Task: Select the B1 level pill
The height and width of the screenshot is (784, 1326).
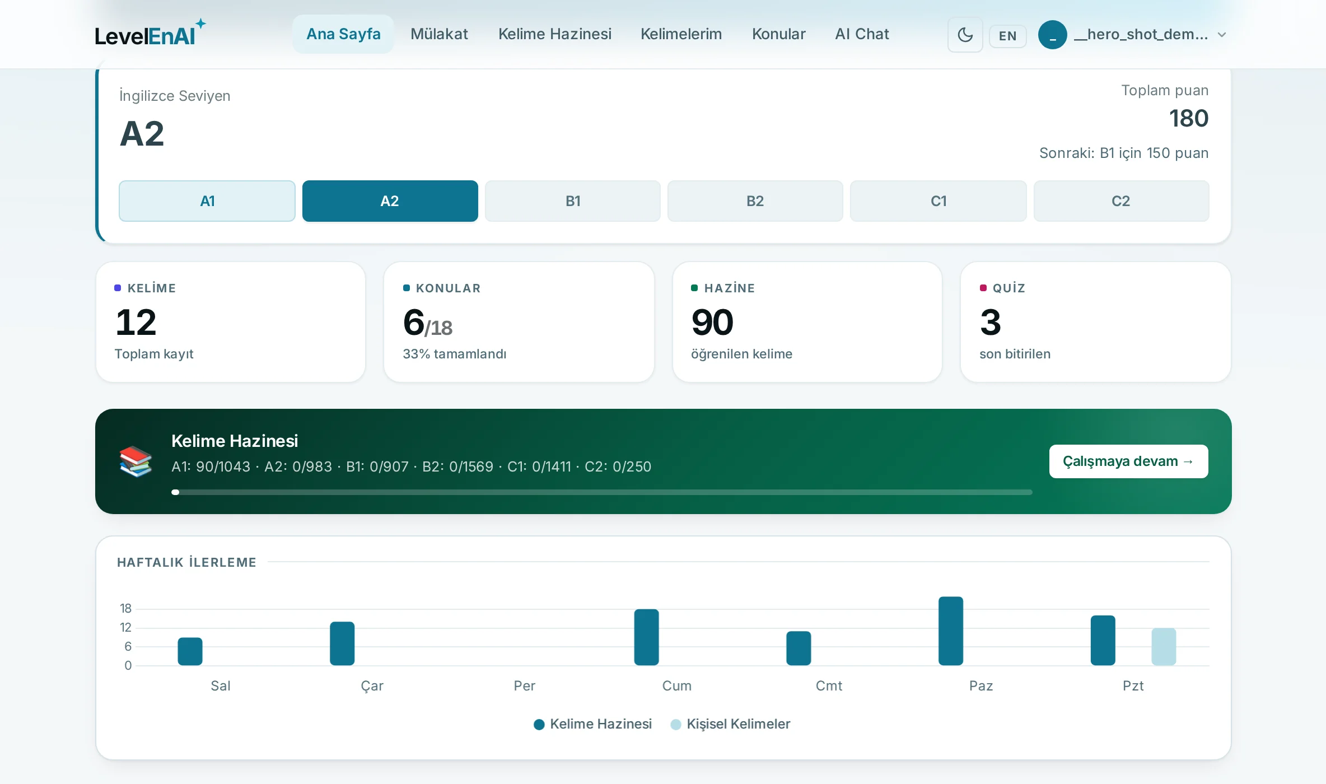Action: 573,201
